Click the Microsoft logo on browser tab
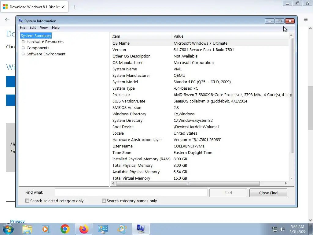 (x=5, y=7)
